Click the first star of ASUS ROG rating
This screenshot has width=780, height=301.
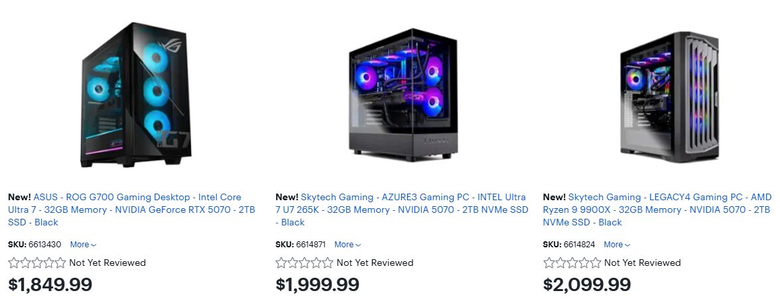[x=14, y=263]
